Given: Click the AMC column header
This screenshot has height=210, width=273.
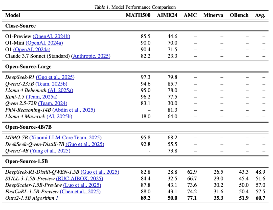Looking at the screenshot, I should (x=190, y=15).
